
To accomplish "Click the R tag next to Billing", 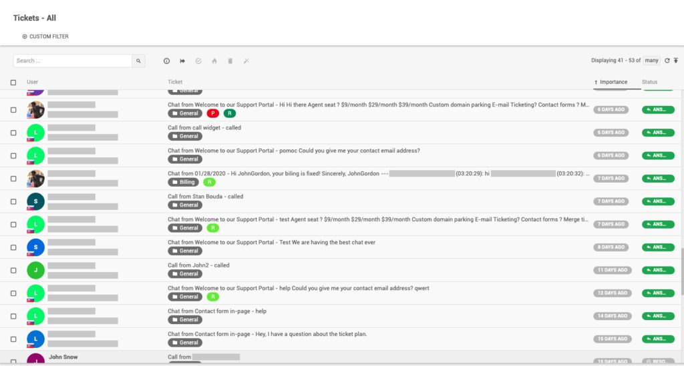I will (x=209, y=182).
